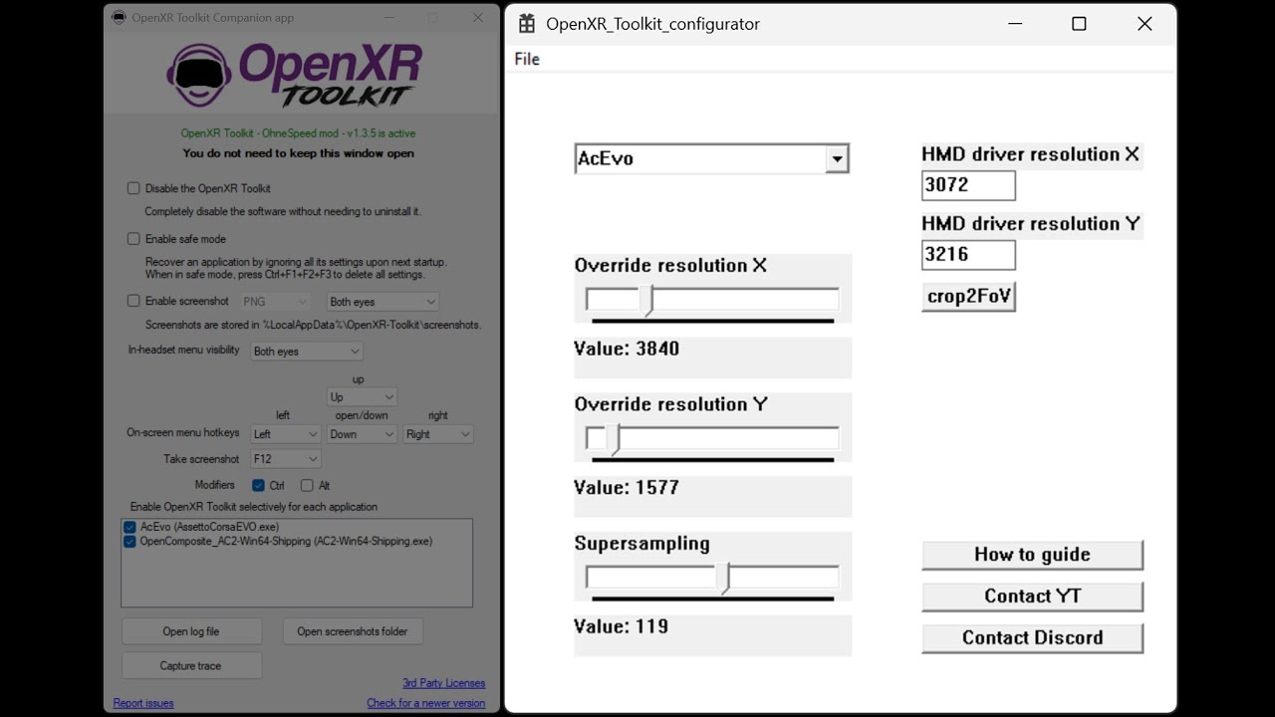
Task: Click the Contact YT button
Action: pos(1032,597)
